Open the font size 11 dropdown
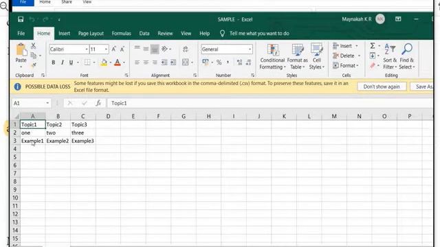 click(x=106, y=49)
